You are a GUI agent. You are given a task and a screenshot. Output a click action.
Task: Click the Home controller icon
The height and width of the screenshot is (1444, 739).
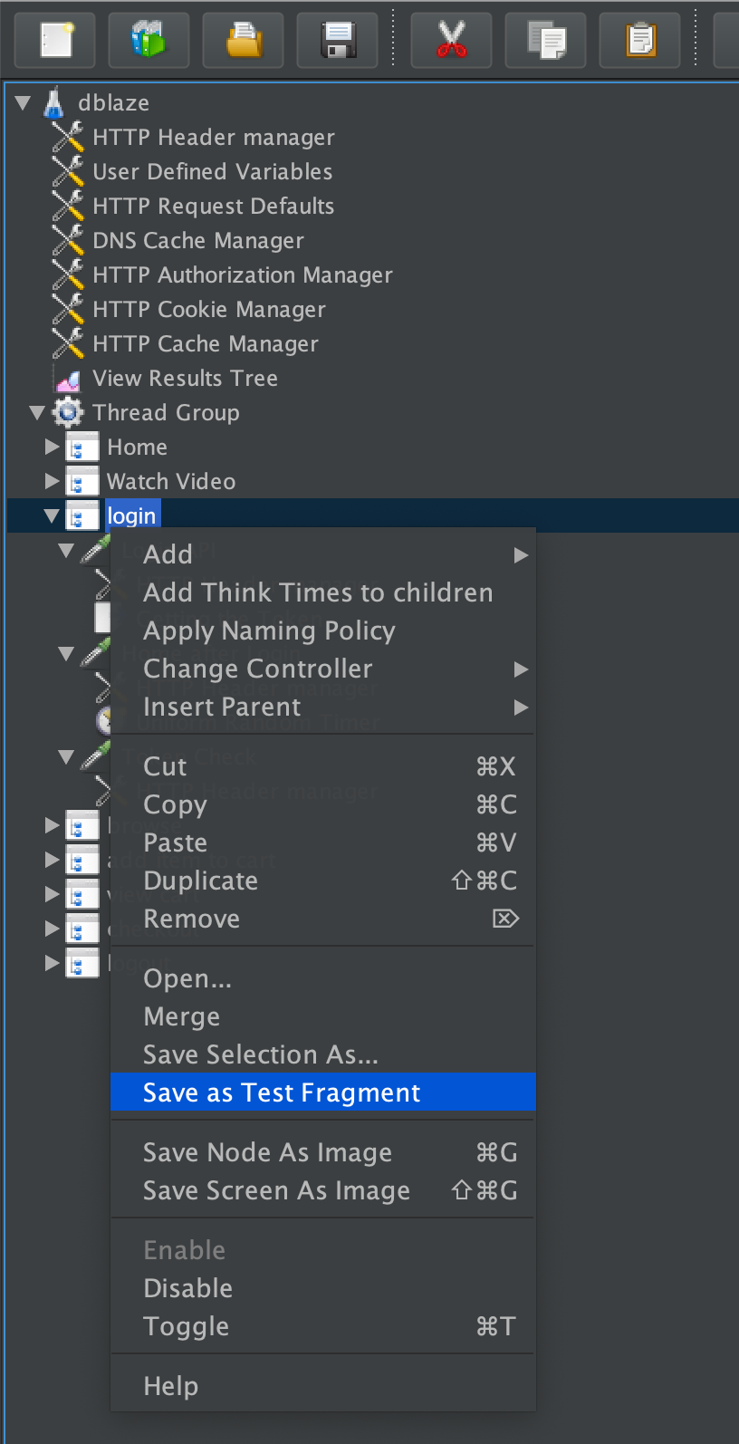point(82,448)
